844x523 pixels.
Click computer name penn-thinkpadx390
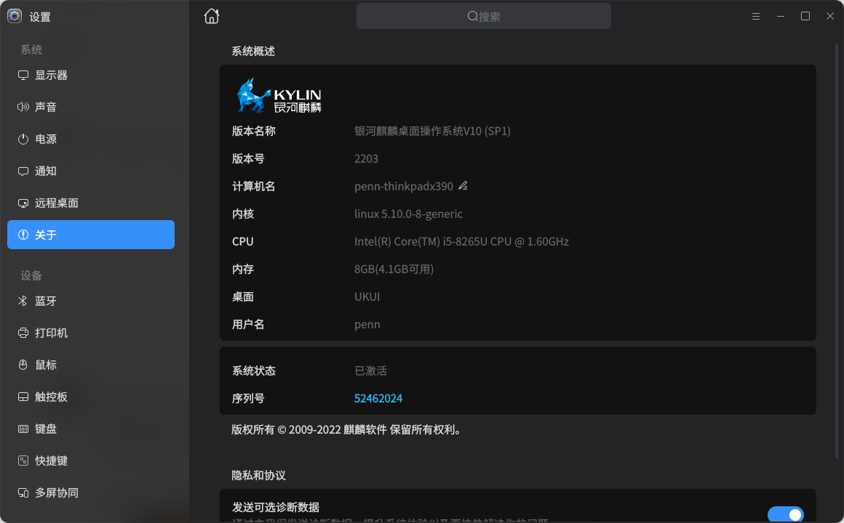click(404, 187)
